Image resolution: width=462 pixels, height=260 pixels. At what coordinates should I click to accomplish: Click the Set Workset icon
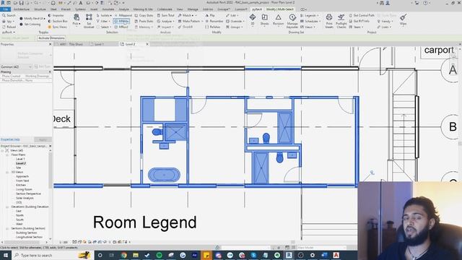[89, 17]
